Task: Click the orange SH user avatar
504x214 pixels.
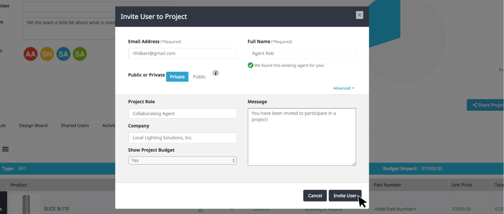Action: [47, 54]
